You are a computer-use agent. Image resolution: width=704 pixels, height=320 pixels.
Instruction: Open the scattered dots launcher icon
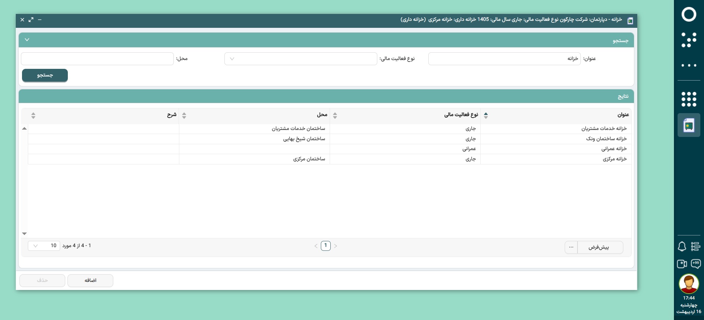(x=689, y=40)
